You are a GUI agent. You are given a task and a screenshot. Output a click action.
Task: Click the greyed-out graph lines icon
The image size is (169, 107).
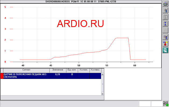click(x=165, y=30)
